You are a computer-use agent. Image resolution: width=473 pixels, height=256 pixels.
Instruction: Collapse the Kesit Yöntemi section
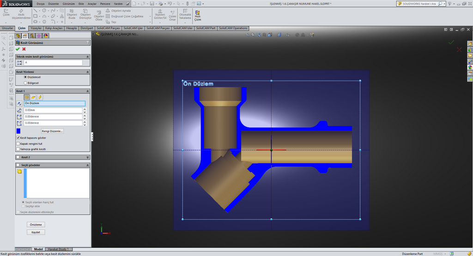point(88,72)
